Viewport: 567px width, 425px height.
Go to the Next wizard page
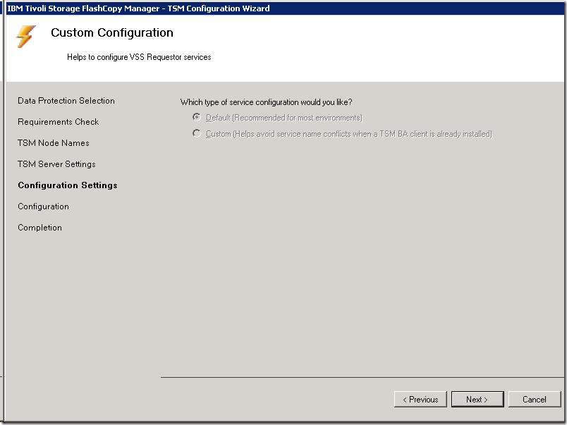(477, 400)
